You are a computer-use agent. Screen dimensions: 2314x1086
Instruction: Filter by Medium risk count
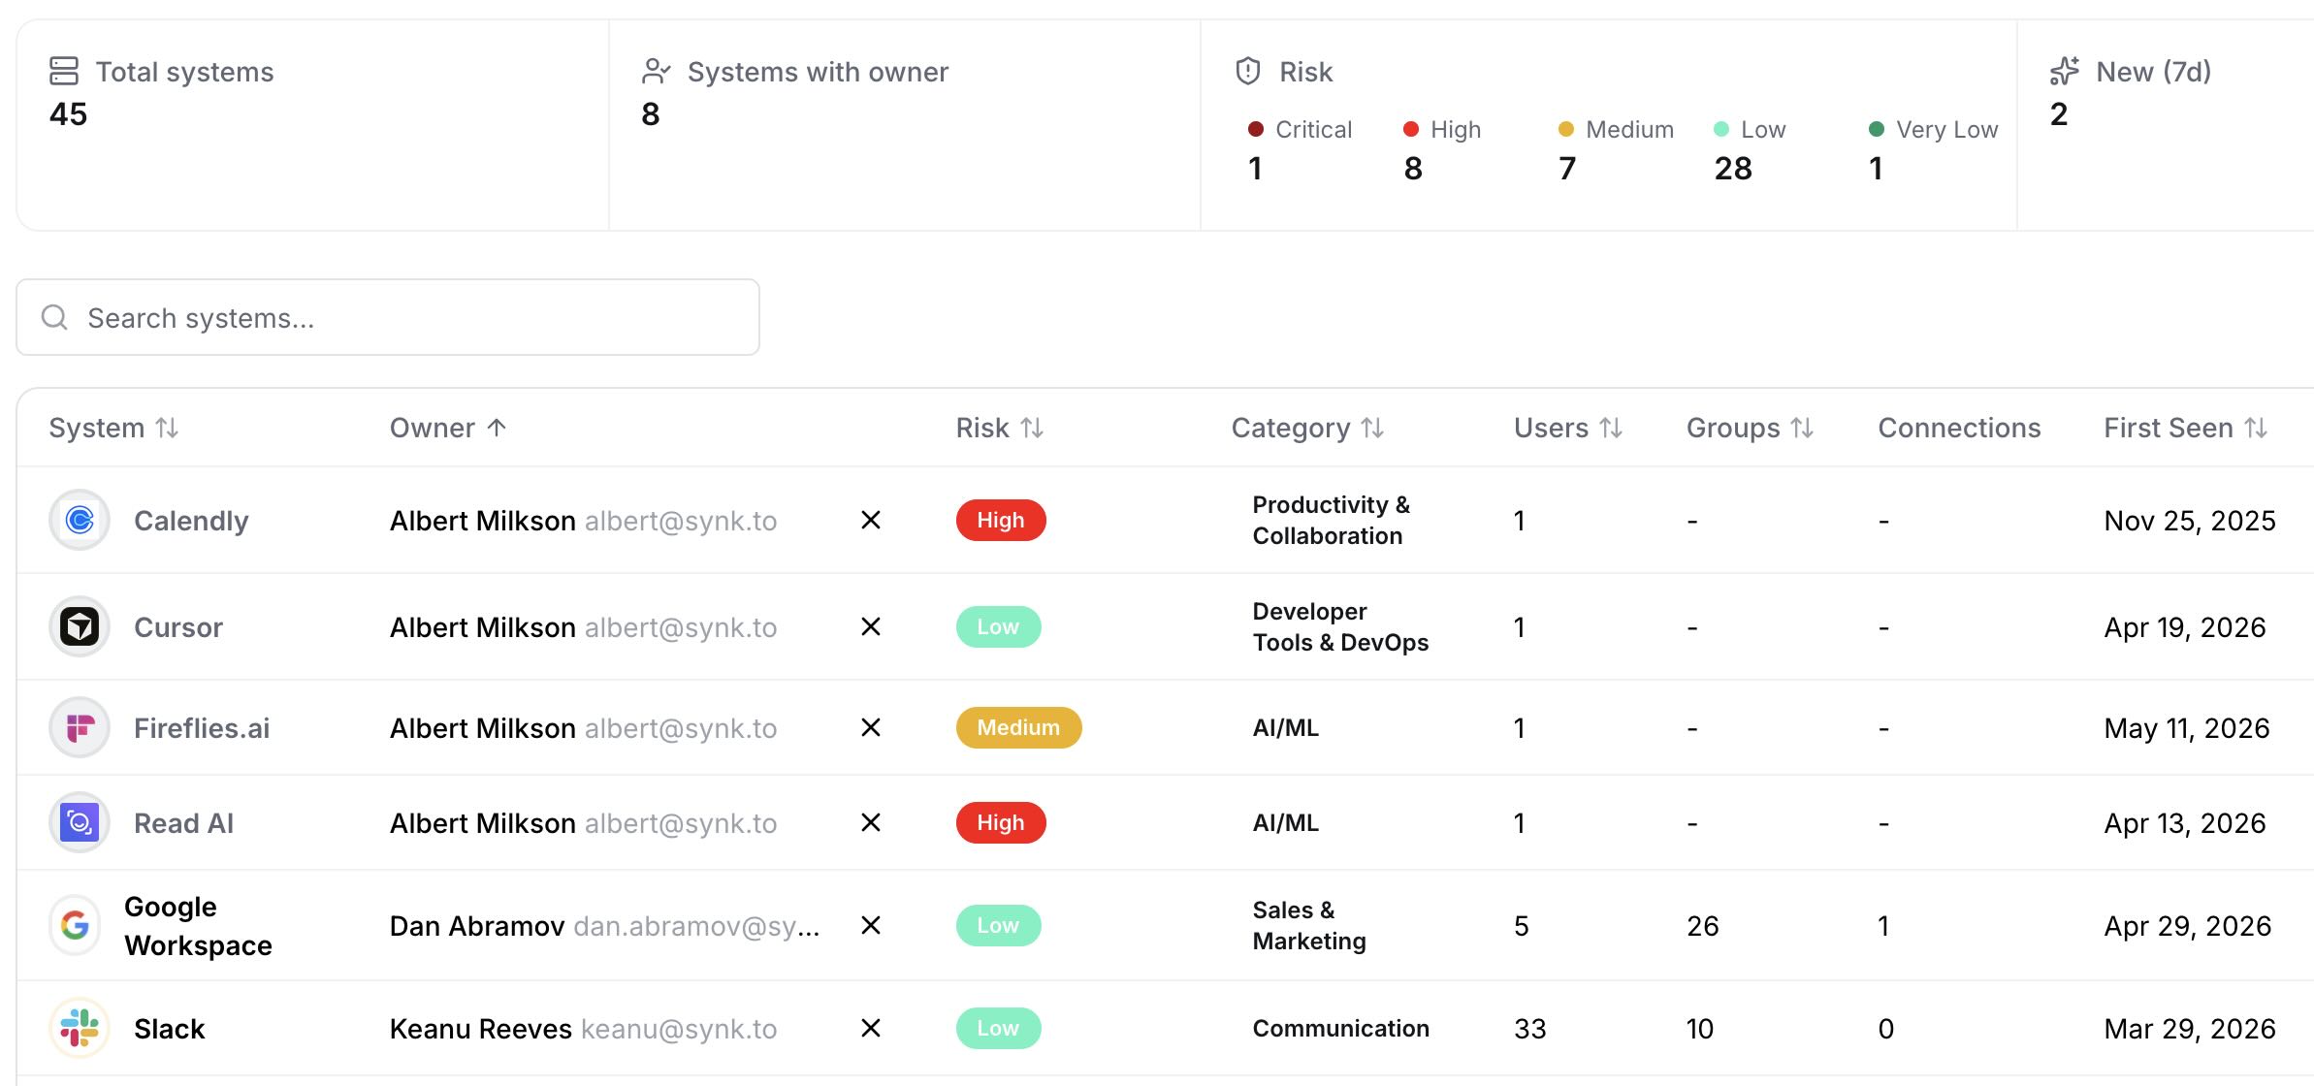click(1616, 149)
